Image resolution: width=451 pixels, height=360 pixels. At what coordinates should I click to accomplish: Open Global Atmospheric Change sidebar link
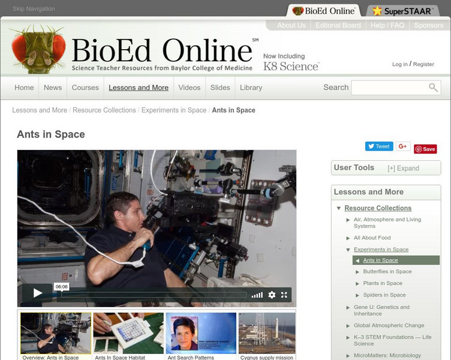click(389, 326)
